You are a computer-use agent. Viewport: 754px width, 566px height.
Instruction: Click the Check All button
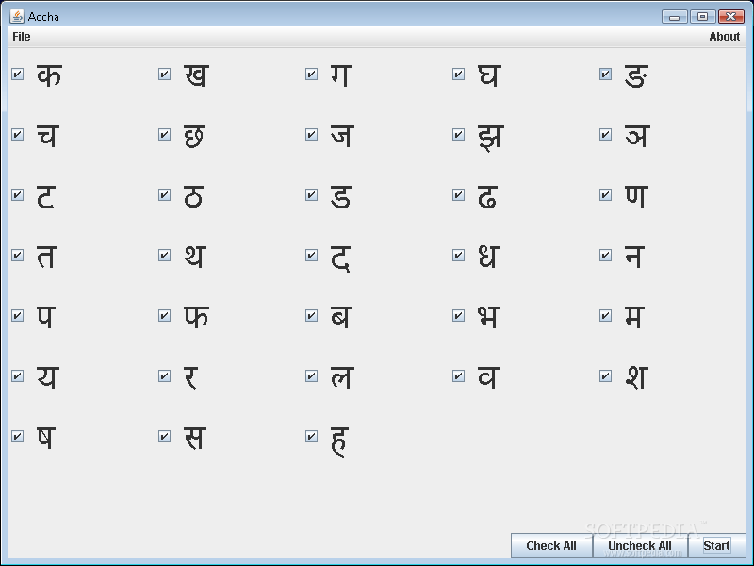pos(551,546)
